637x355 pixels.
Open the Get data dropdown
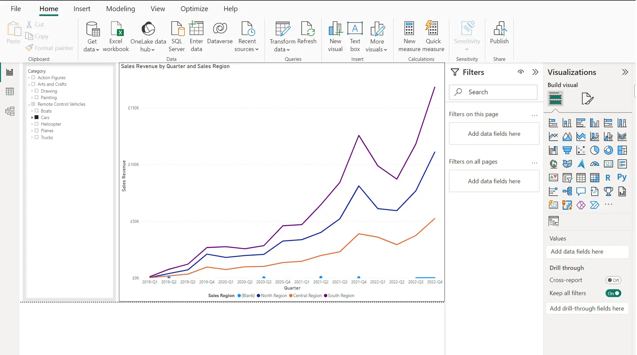pos(92,49)
